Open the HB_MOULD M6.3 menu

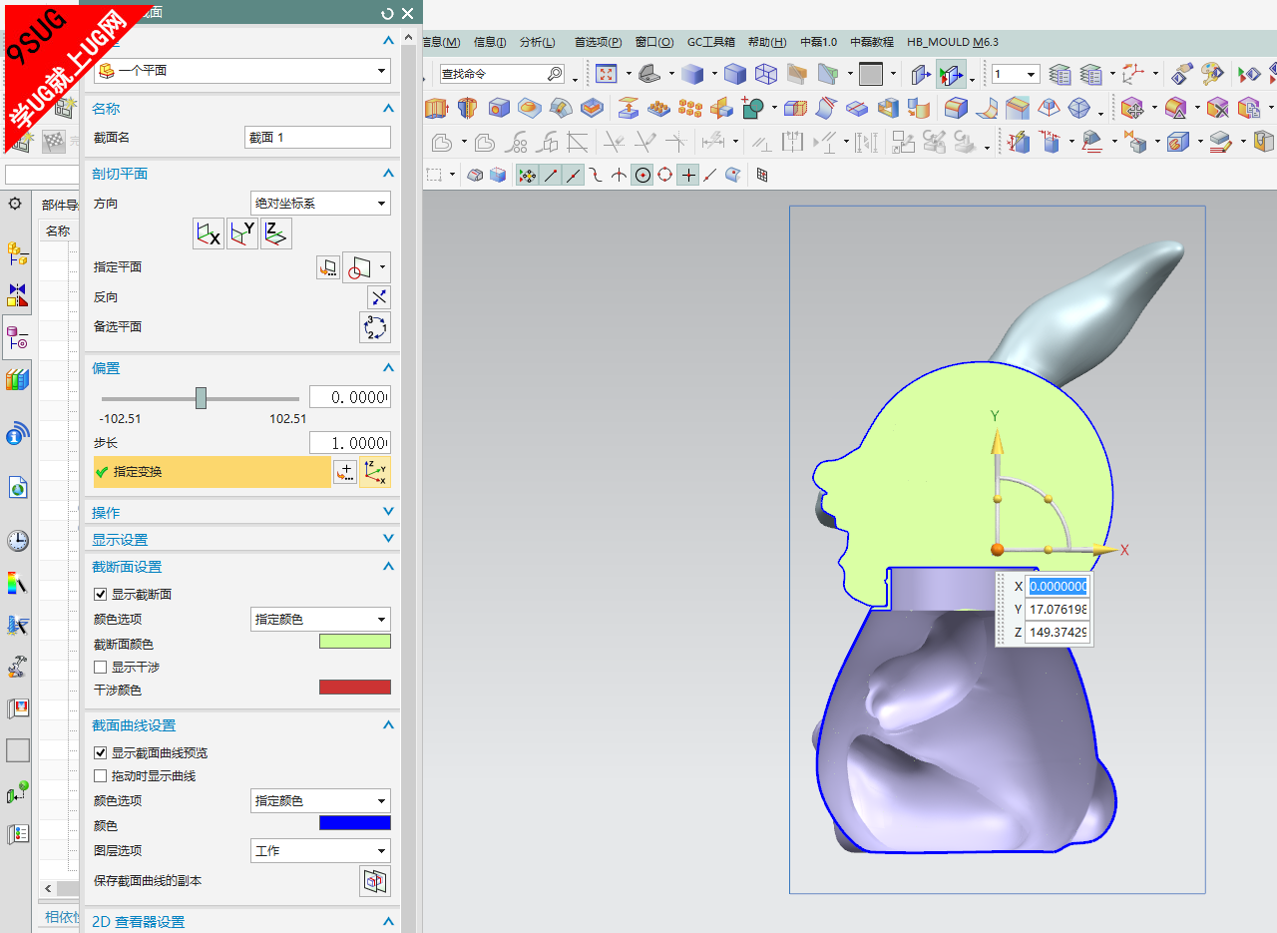pyautogui.click(x=953, y=42)
